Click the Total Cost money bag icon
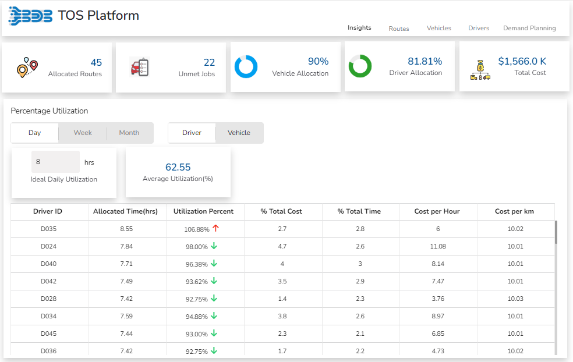573x362 pixels. point(480,70)
